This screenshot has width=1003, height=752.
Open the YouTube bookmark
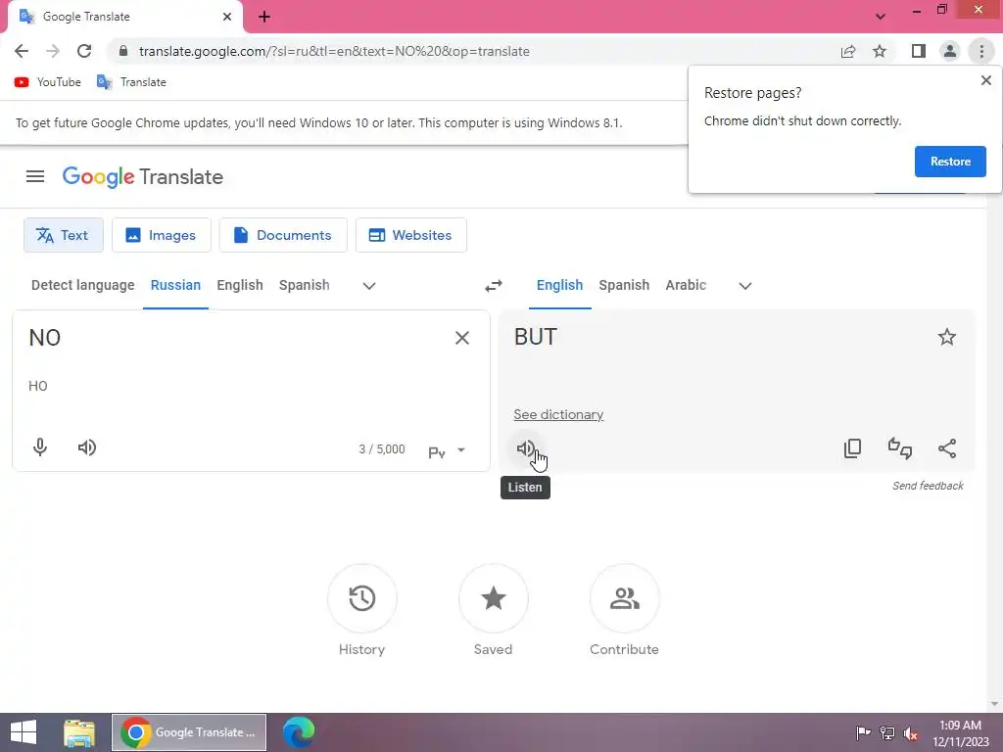coord(48,82)
